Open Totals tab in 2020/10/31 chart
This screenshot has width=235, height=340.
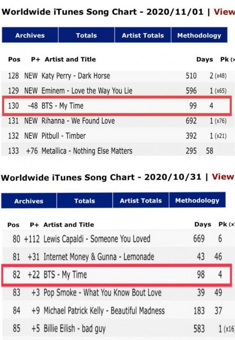[x=85, y=200]
